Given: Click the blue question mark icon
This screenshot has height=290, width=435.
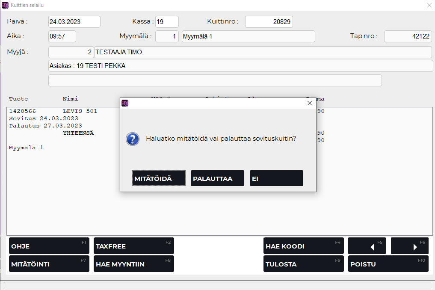Looking at the screenshot, I should click(x=133, y=139).
